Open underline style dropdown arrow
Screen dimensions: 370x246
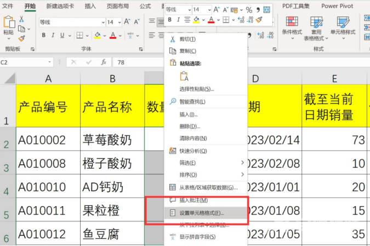[70, 36]
